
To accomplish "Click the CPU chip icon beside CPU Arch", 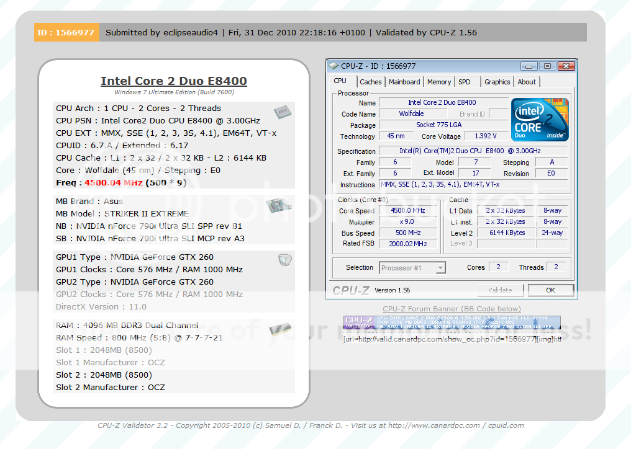I will pos(283,112).
